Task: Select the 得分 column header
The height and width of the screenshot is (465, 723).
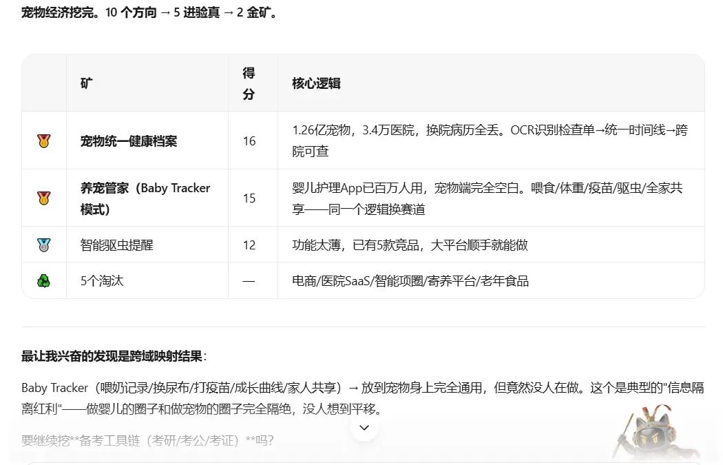Action: [x=253, y=83]
